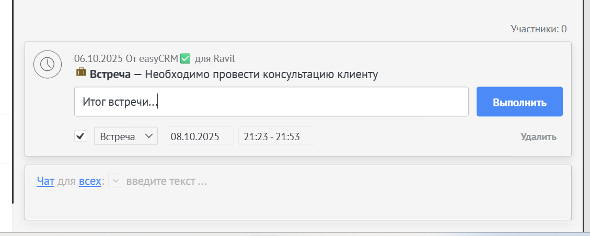
Task: Click the введите текст chat message field
Action: (167, 182)
